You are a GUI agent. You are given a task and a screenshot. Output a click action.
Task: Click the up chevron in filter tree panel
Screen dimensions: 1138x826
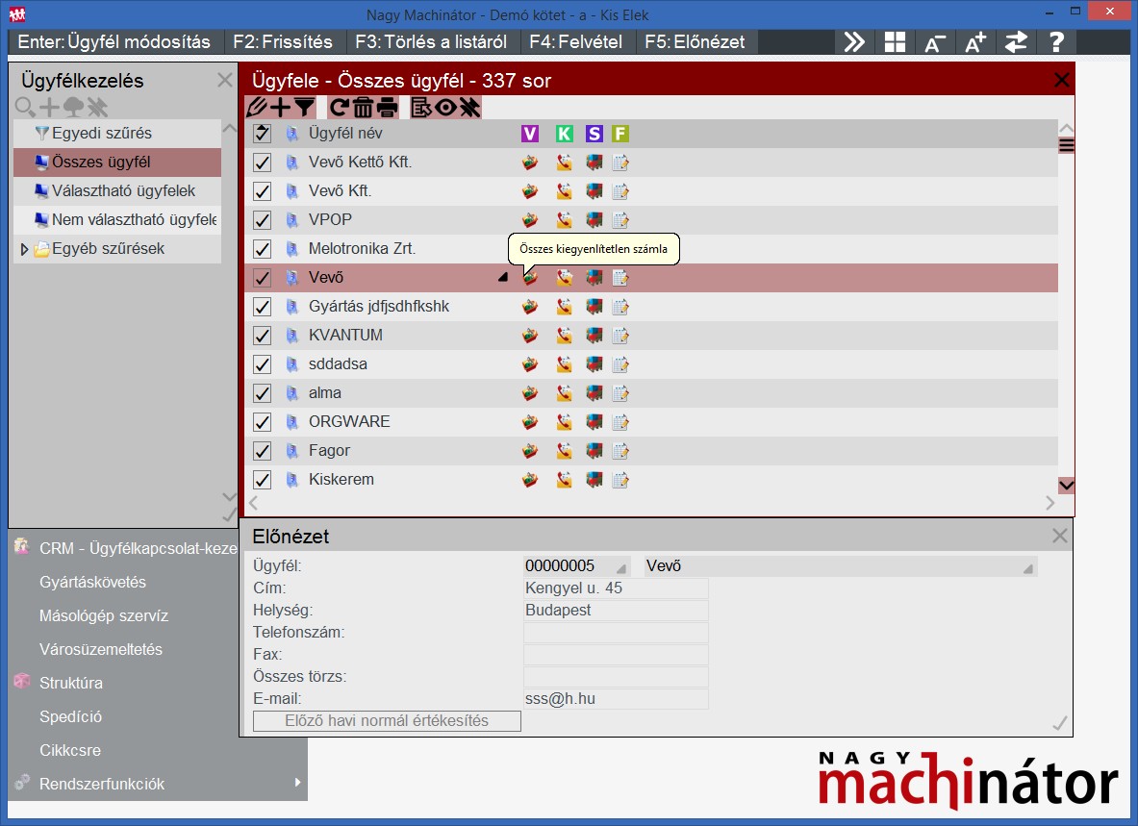[x=229, y=129]
